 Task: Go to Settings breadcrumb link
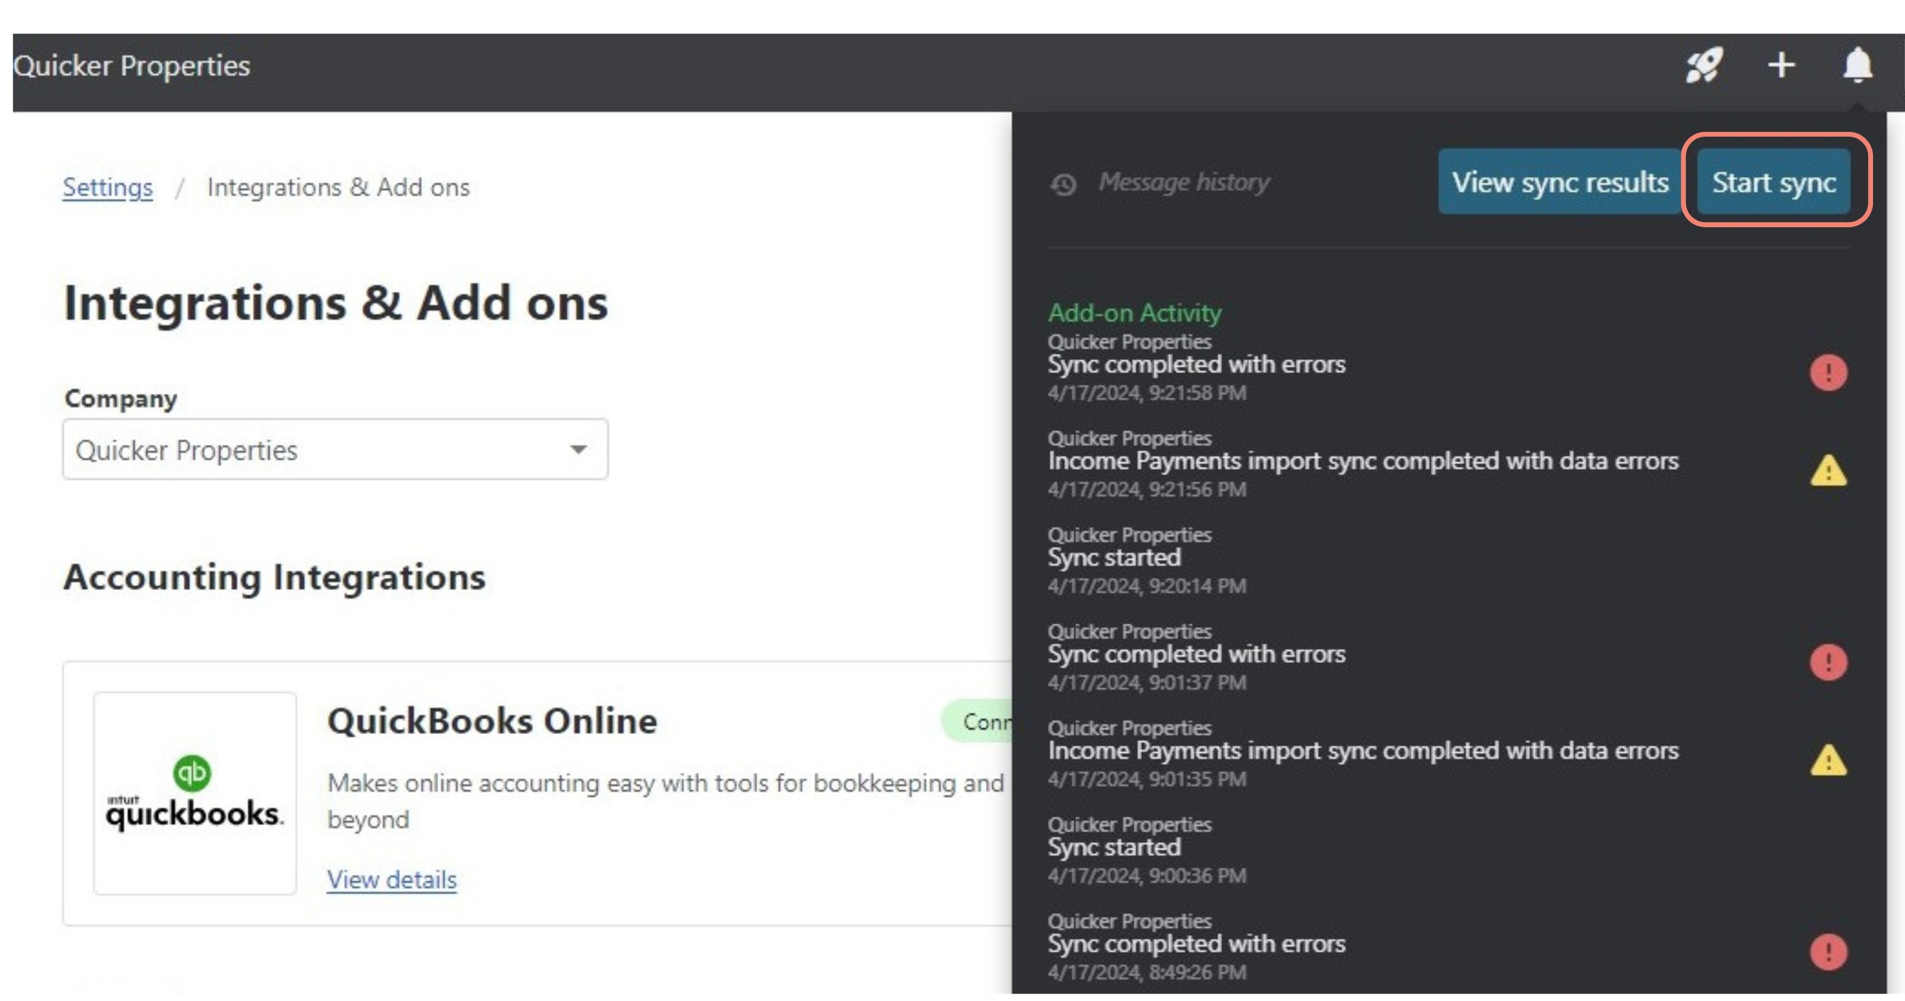tap(108, 187)
